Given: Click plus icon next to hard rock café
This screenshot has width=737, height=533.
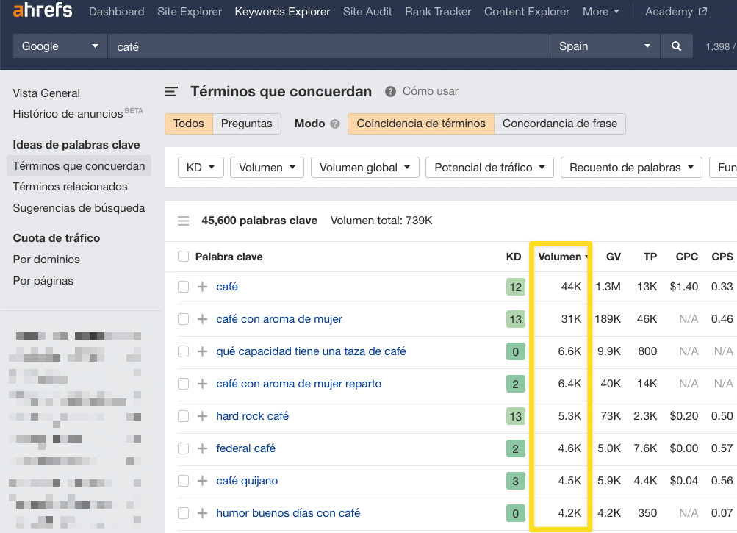Looking at the screenshot, I should point(203,416).
